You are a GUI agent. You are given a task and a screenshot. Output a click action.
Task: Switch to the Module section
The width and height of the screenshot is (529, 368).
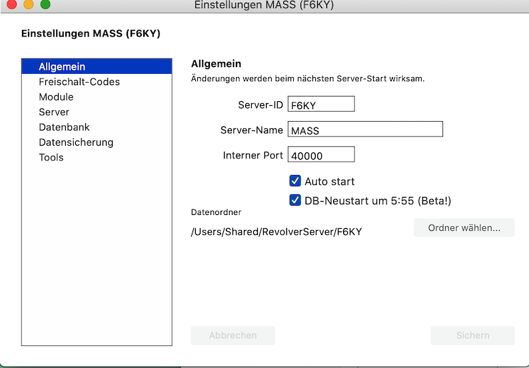coord(56,97)
